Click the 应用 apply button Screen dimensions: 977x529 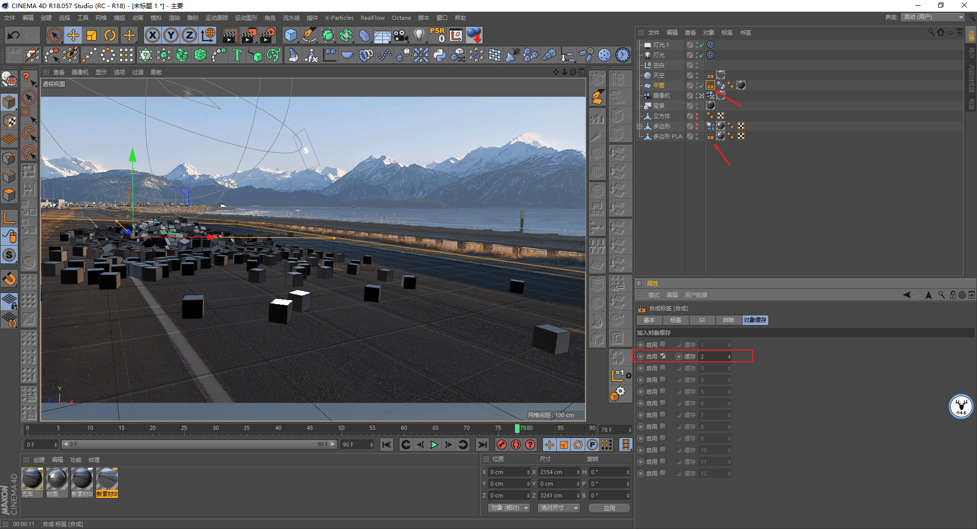609,508
